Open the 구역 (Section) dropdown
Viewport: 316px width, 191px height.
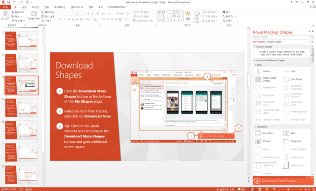47,21
